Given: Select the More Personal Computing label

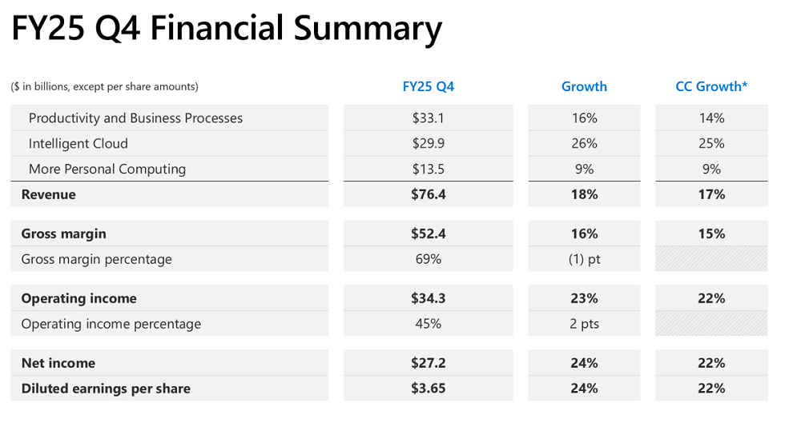Looking at the screenshot, I should coord(107,170).
